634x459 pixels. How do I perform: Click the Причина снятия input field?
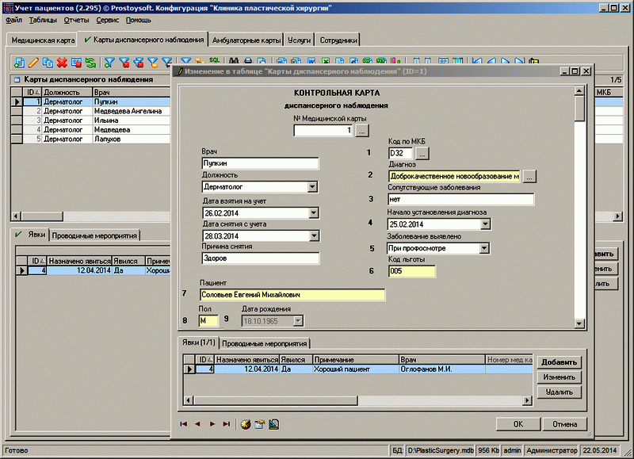point(260,258)
